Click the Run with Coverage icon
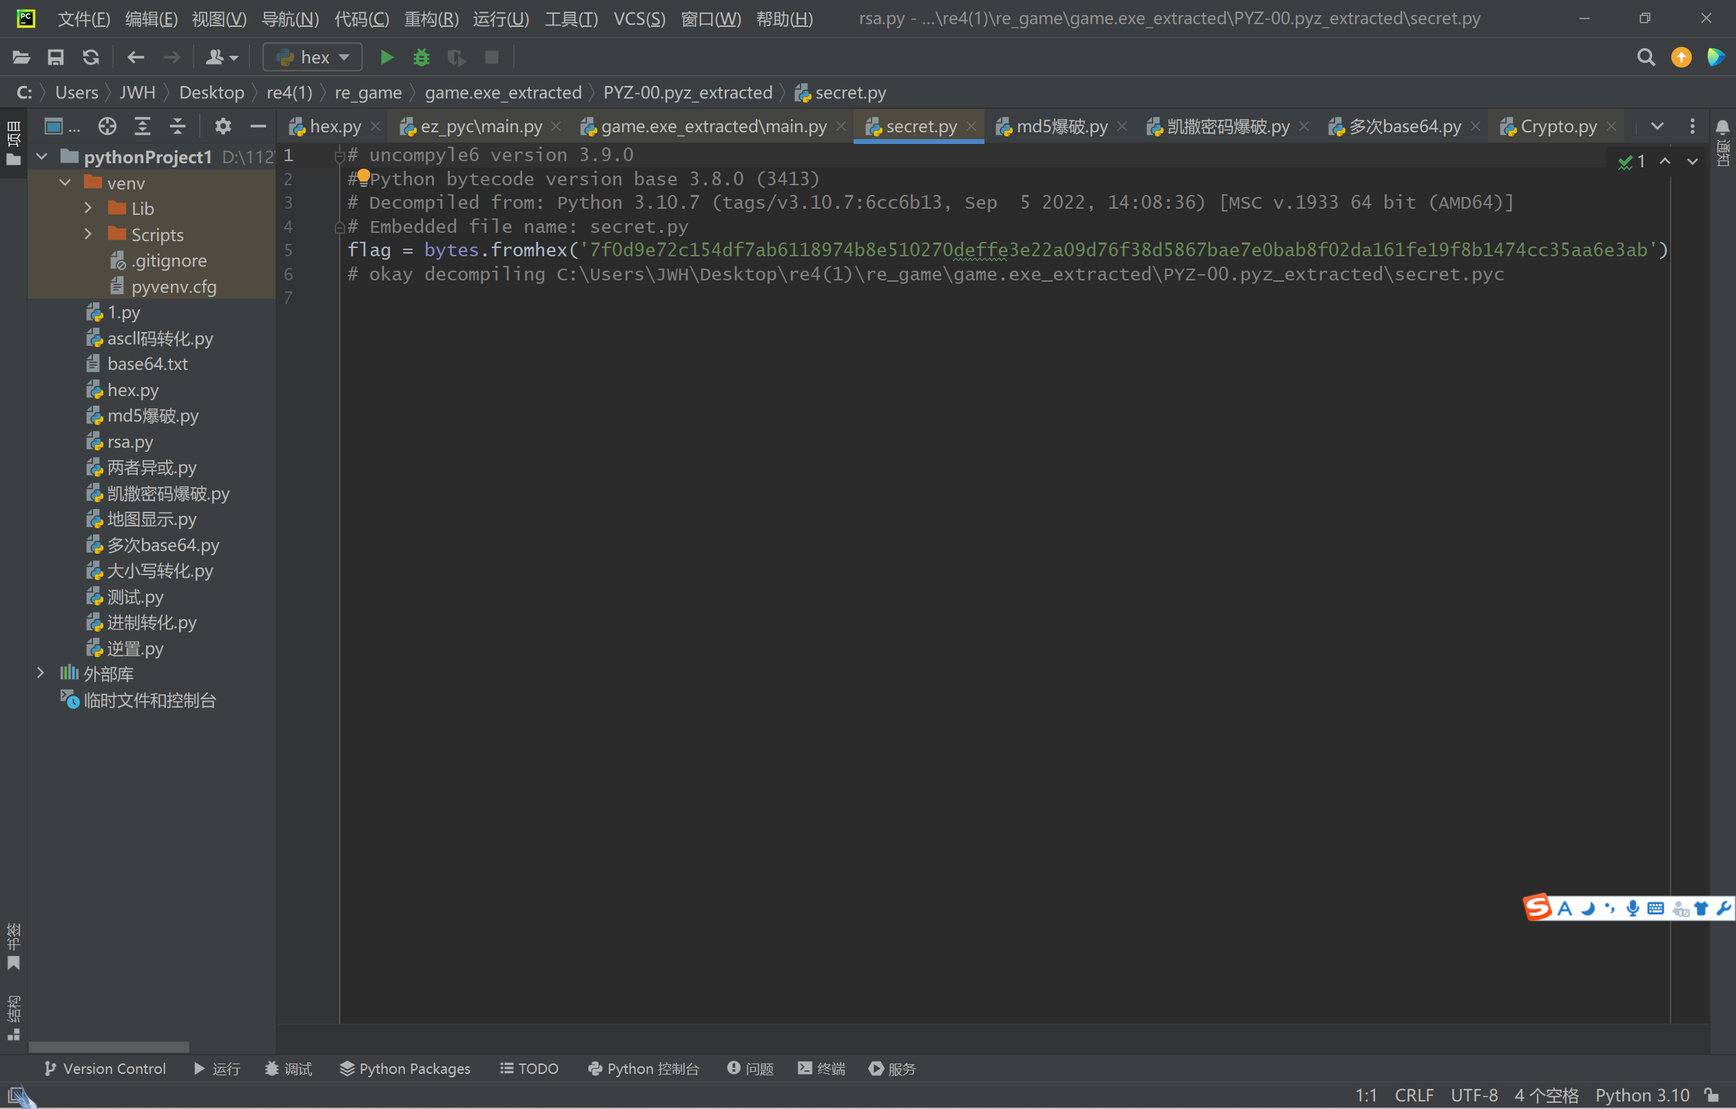This screenshot has height=1109, width=1736. coord(456,57)
